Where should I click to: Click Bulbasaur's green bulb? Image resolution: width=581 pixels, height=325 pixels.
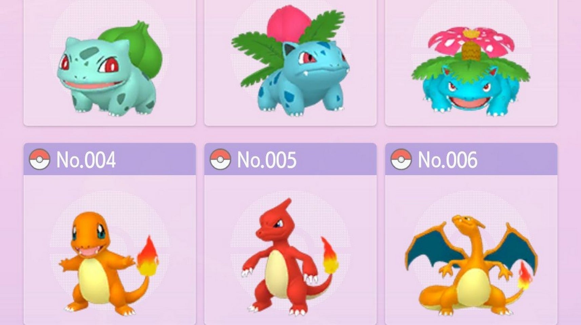(136, 47)
